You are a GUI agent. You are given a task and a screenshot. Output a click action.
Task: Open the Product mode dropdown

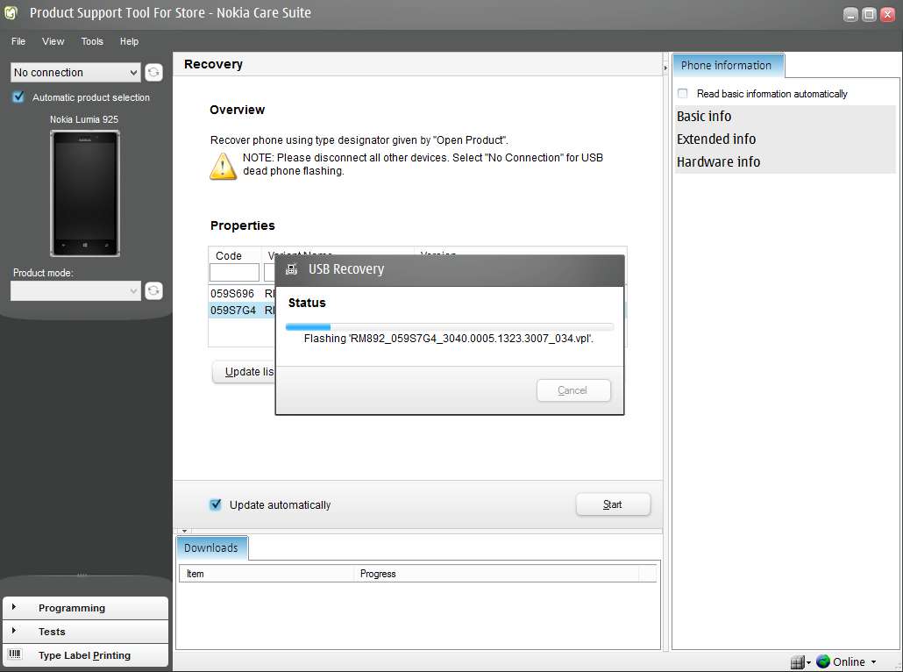[75, 290]
